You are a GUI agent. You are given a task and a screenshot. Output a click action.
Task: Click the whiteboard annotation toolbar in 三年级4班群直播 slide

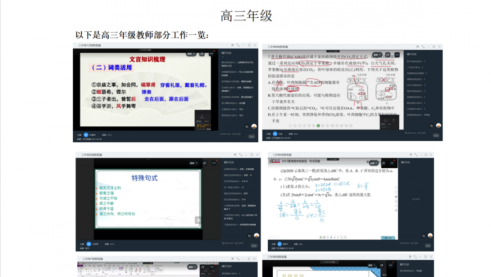[x=332, y=237]
